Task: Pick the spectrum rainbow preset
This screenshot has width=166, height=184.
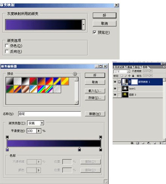Action: [x=41, y=89]
